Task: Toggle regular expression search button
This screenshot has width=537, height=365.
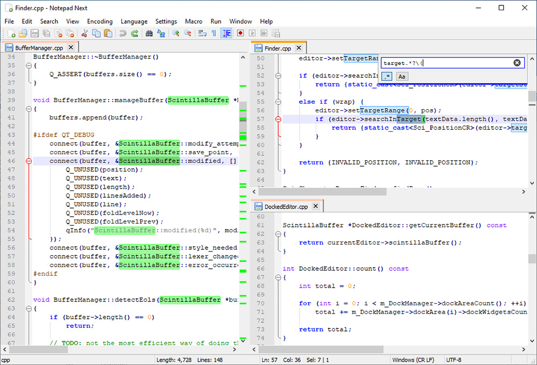Action: (x=387, y=76)
